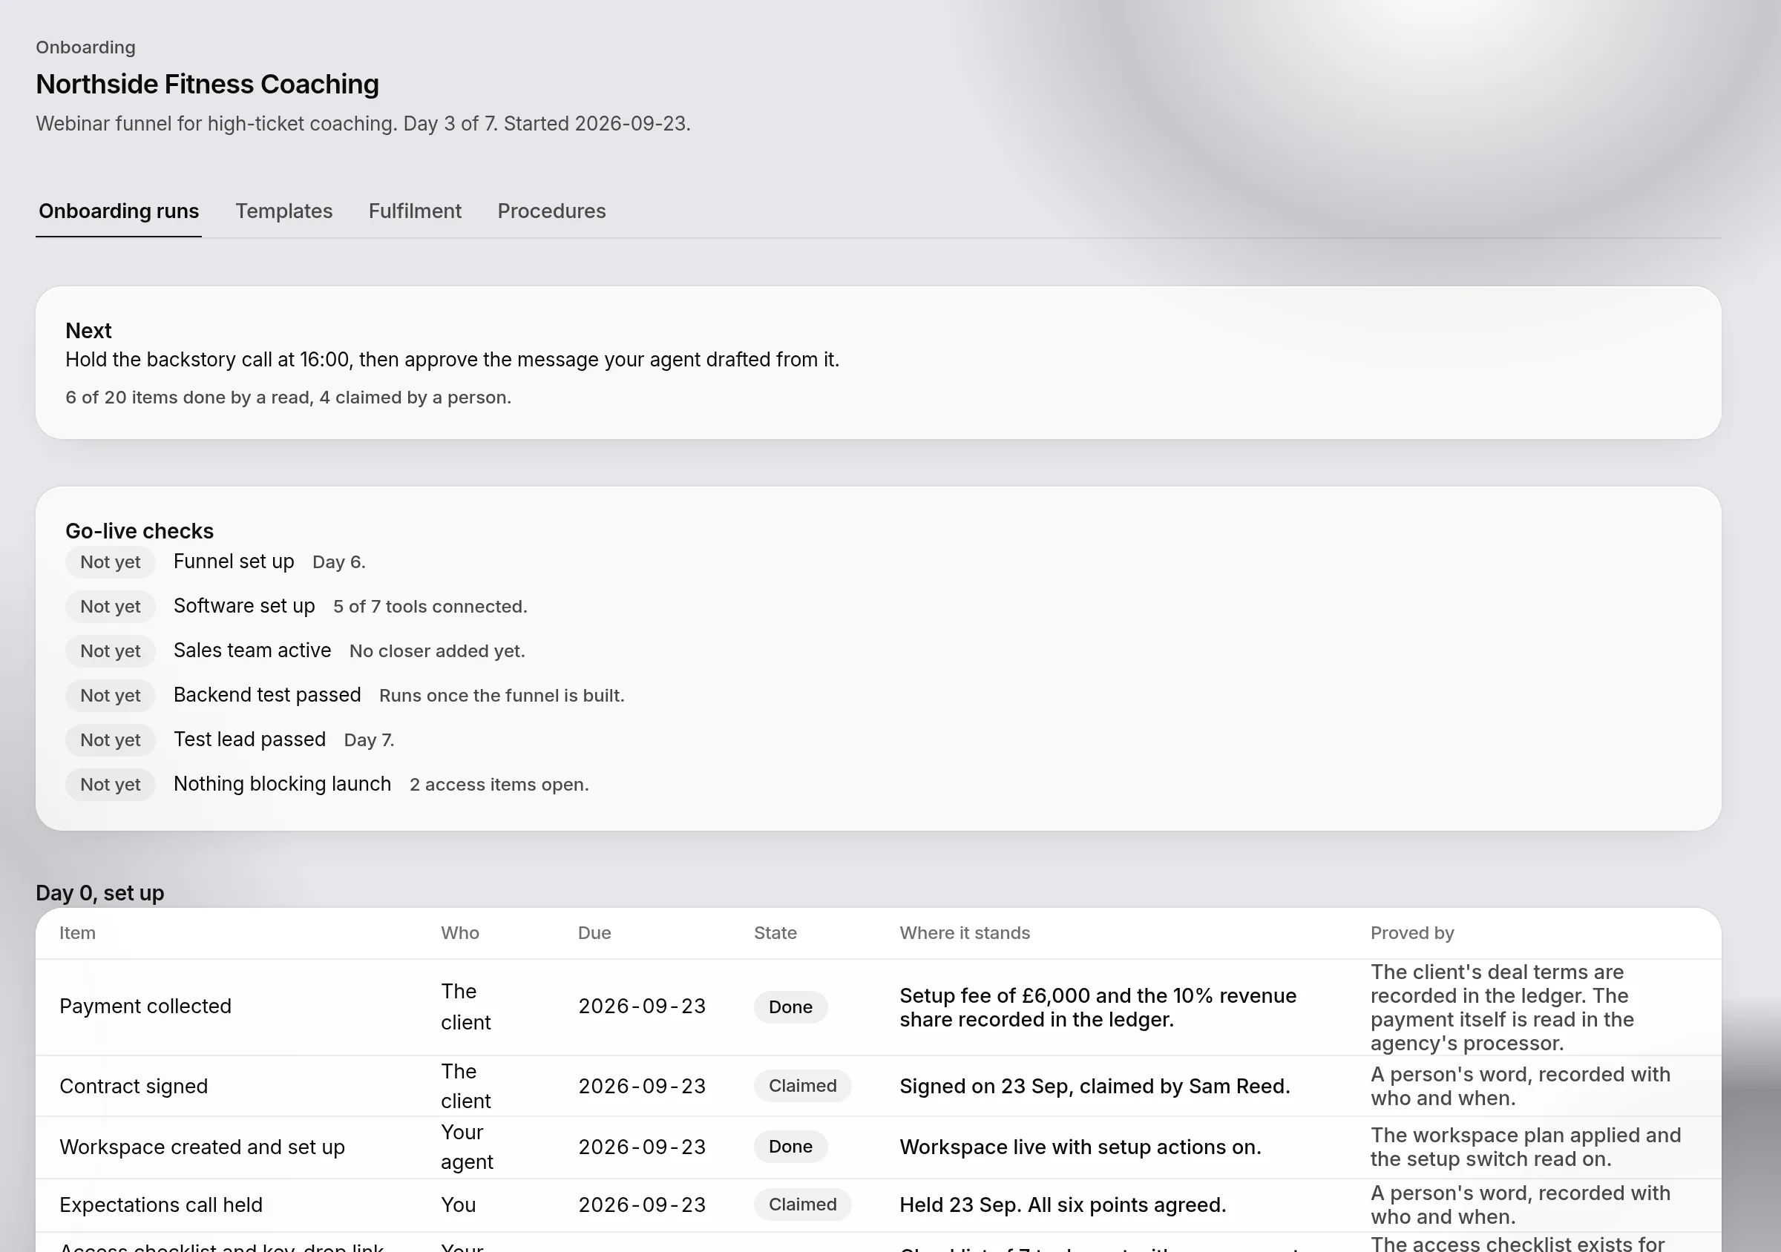The width and height of the screenshot is (1781, 1252).
Task: Click '5 of 7 tools connected' note
Action: pos(430,607)
